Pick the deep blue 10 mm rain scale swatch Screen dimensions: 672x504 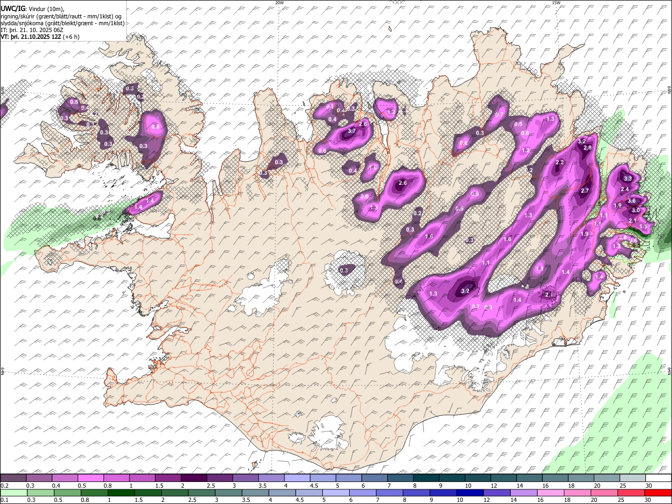pyautogui.click(x=469, y=493)
